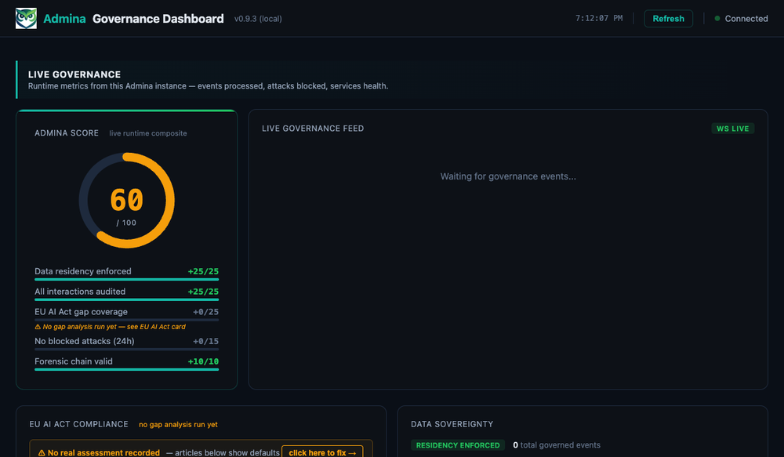Click the WS LIVE badge

tap(732, 129)
